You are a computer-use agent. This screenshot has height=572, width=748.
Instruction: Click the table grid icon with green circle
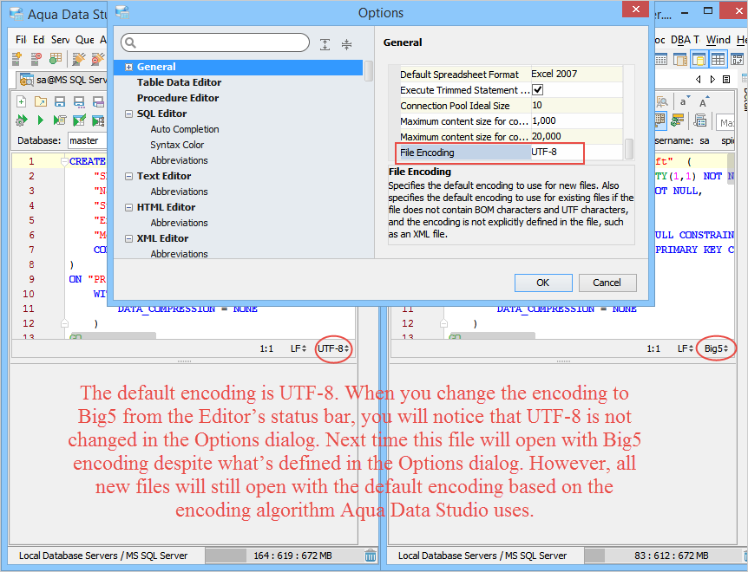click(x=56, y=59)
